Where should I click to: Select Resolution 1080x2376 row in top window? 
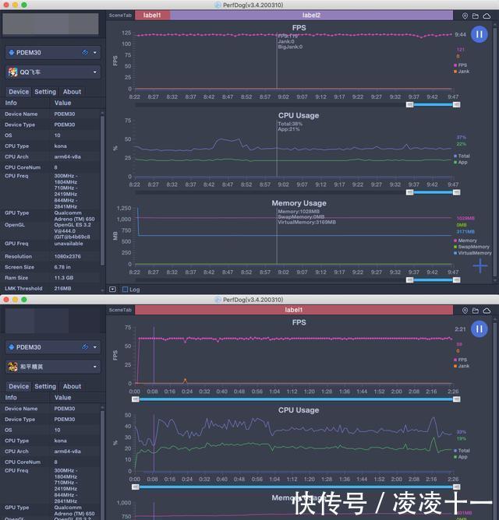50,256
